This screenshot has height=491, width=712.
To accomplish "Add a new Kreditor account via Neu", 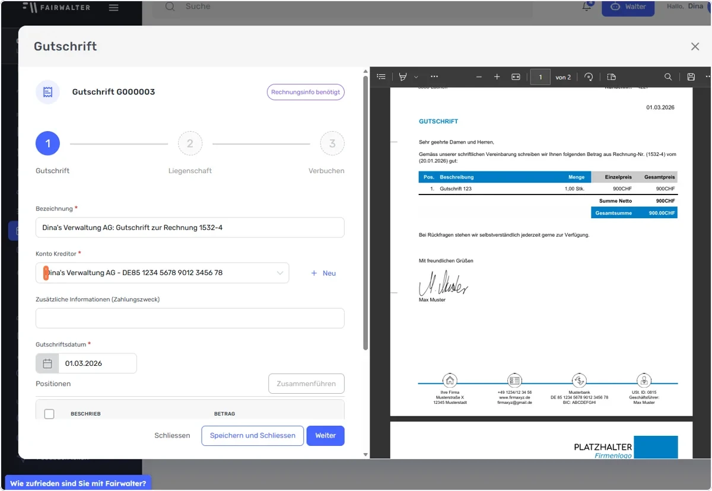I will [324, 273].
